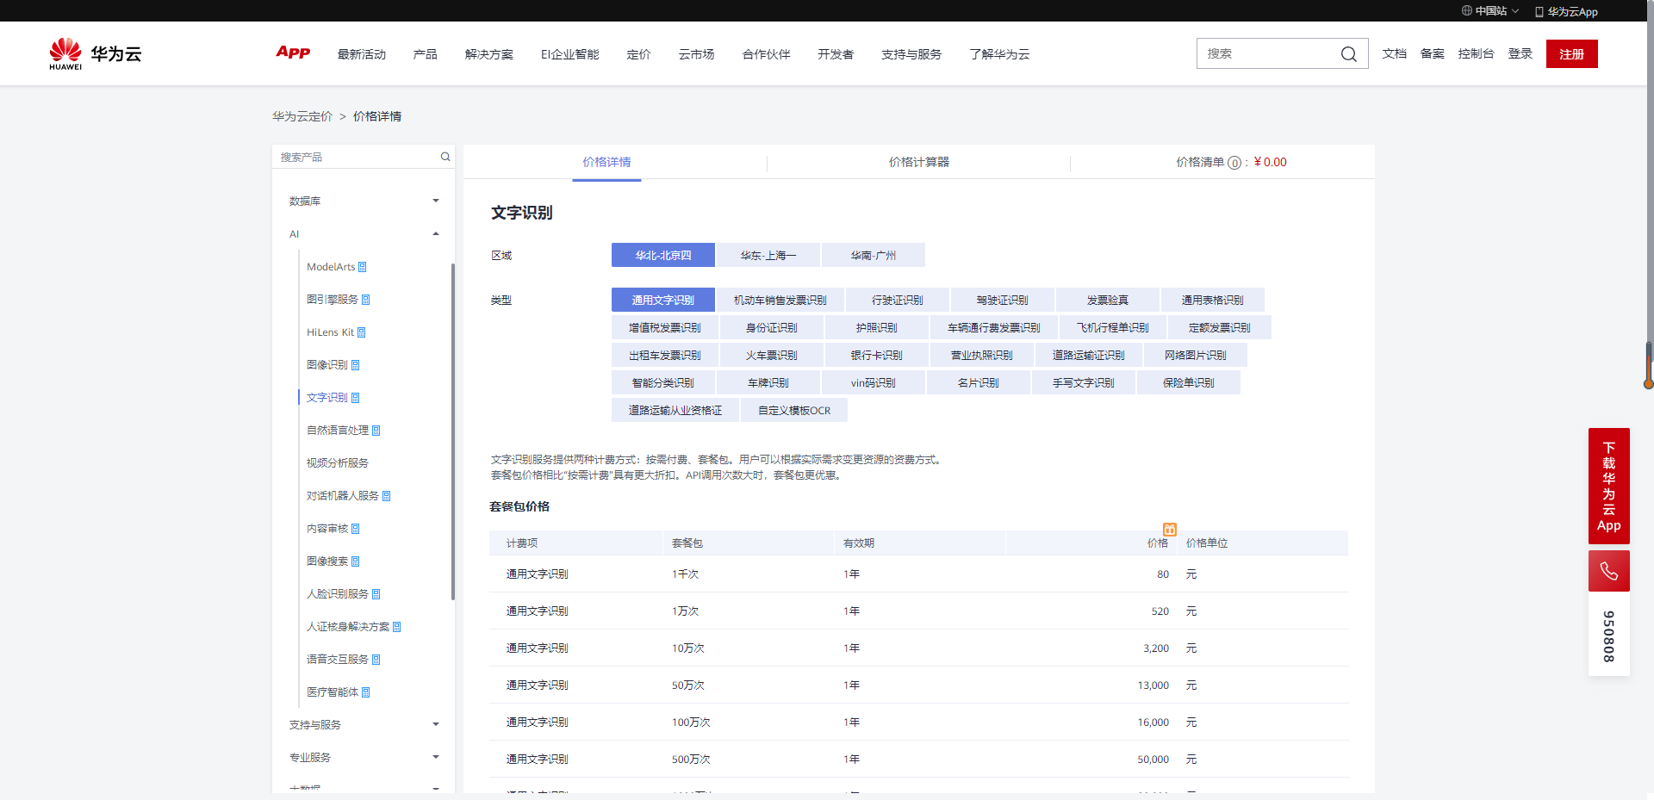Viewport: 1654px width, 800px height.
Task: Open the 图像识别 document icon
Action: (x=356, y=365)
